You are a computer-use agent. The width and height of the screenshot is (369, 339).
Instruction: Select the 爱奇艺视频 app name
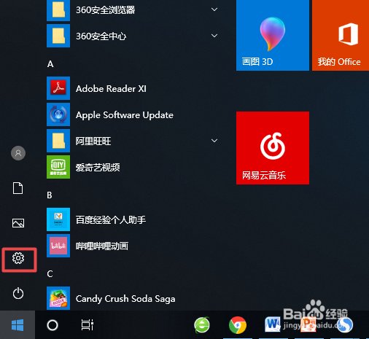point(98,167)
